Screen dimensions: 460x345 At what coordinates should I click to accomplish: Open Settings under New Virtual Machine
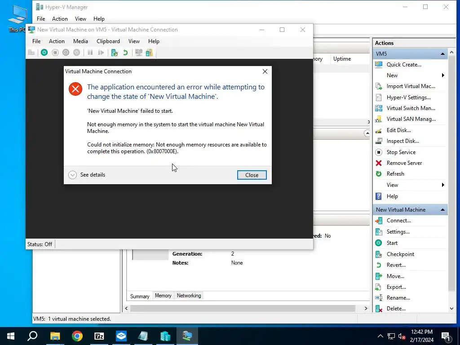(398, 232)
